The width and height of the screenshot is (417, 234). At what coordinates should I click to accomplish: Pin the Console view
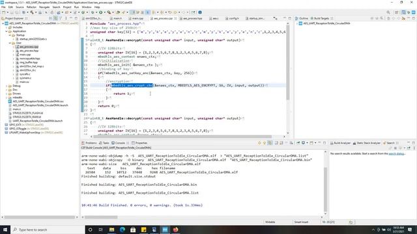pos(298,143)
